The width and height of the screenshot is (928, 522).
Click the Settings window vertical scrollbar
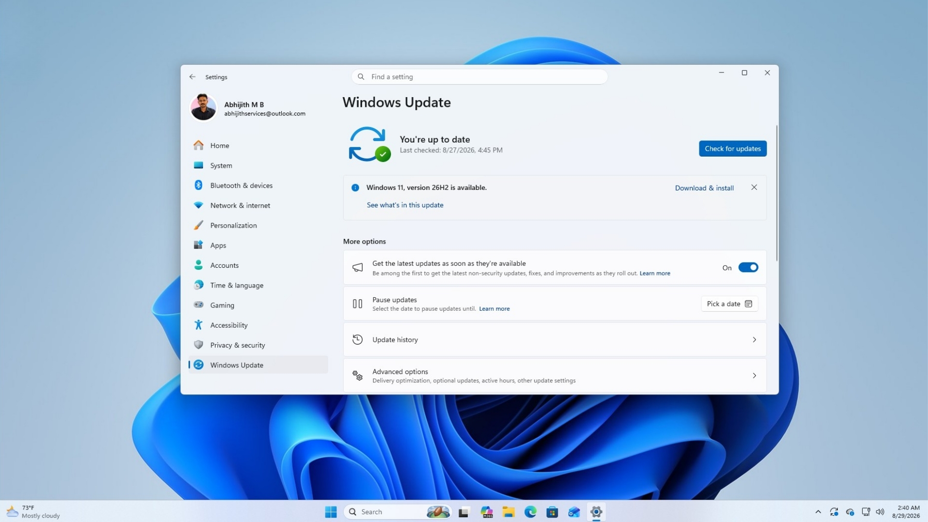click(777, 193)
